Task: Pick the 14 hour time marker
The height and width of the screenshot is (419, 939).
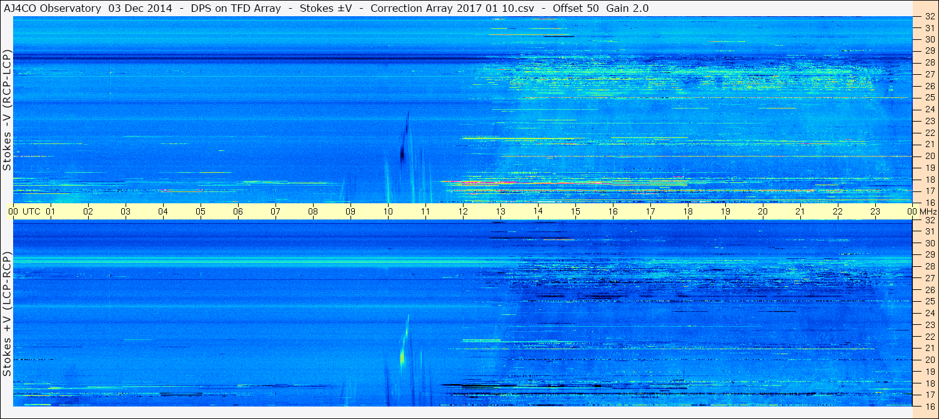Action: pos(538,211)
